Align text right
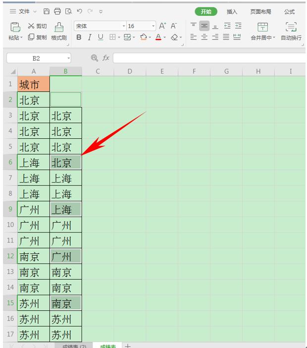 click(x=215, y=37)
